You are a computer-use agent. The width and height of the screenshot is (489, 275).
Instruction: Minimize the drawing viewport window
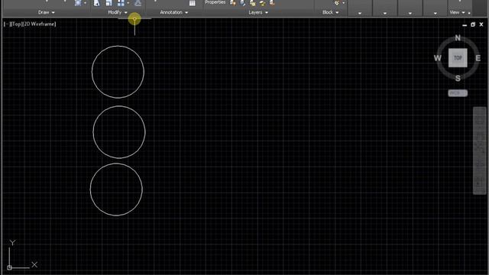click(465, 24)
